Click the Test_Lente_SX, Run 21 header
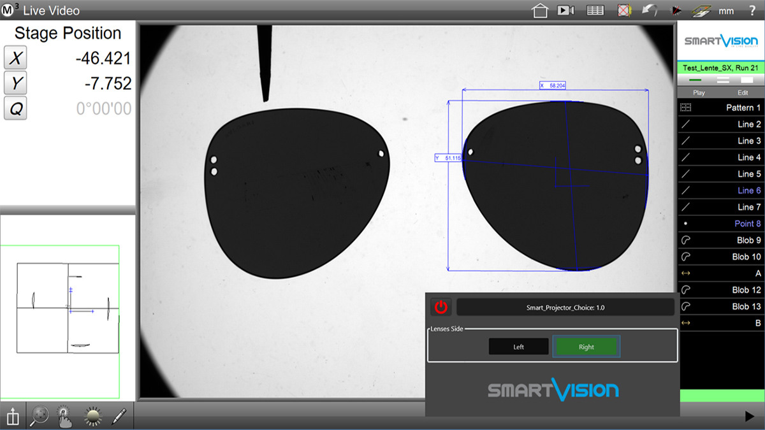This screenshot has width=765, height=430. point(720,67)
